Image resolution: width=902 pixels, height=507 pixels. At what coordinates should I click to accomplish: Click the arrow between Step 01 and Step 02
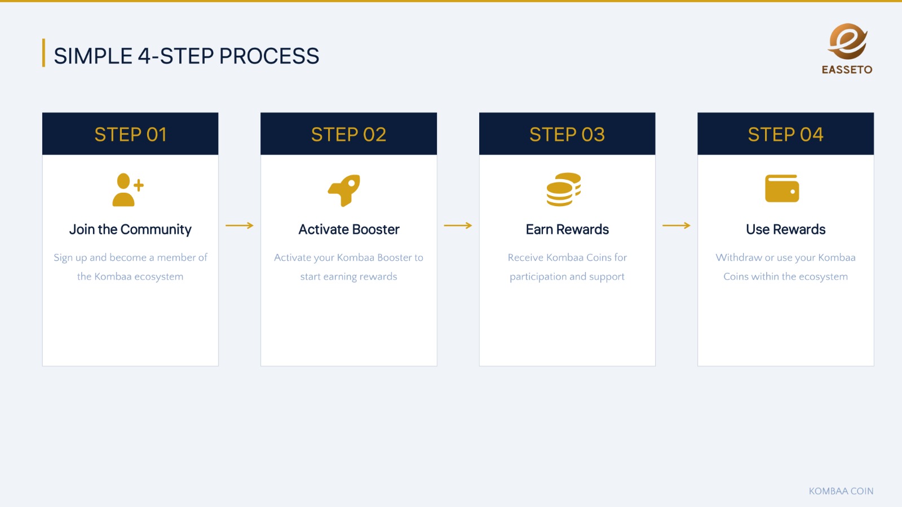point(240,225)
